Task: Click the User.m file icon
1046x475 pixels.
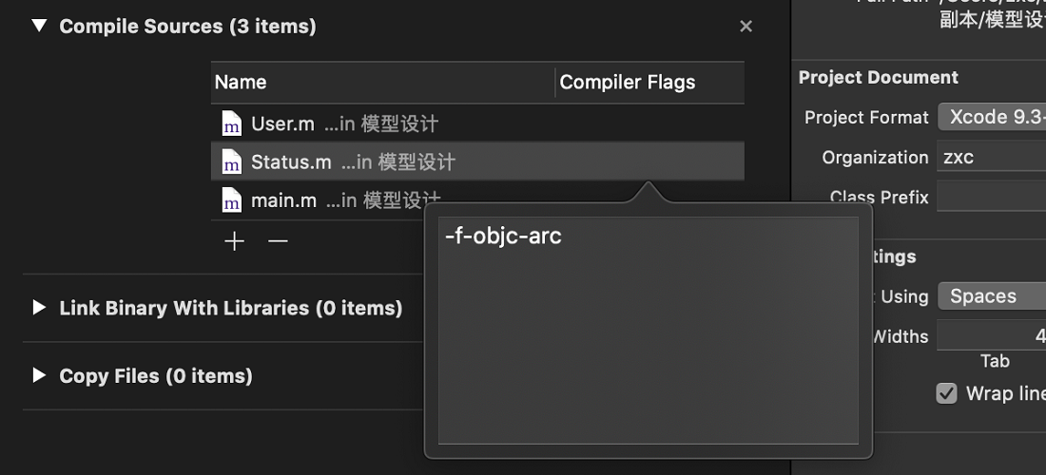Action: (231, 123)
